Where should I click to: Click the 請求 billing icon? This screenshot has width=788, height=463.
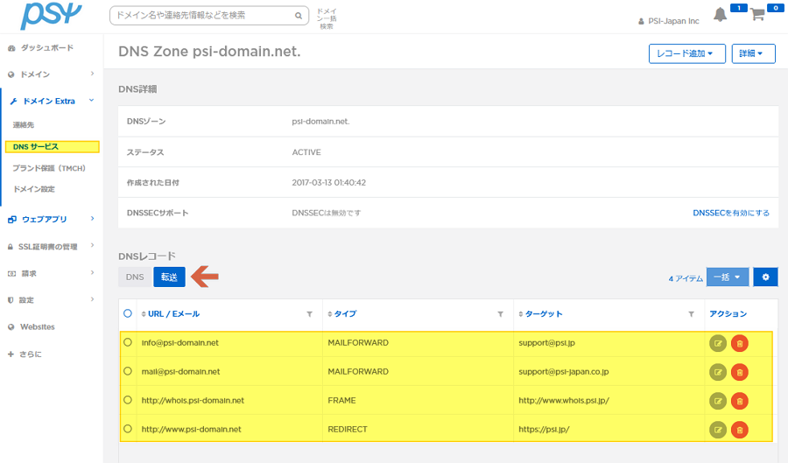point(11,274)
